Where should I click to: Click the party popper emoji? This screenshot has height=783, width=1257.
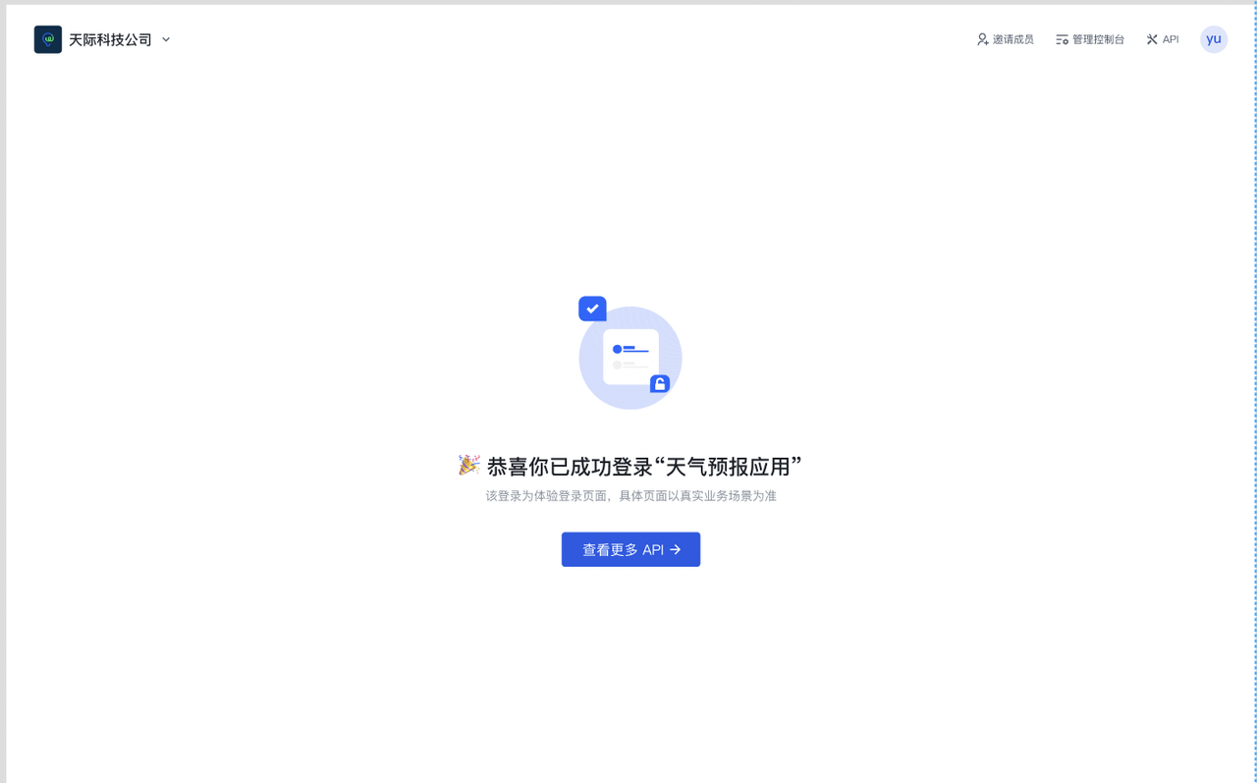pos(468,465)
